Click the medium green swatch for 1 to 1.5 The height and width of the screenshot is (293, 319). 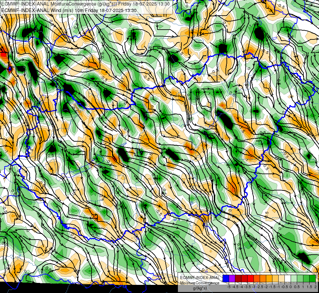click(306, 279)
